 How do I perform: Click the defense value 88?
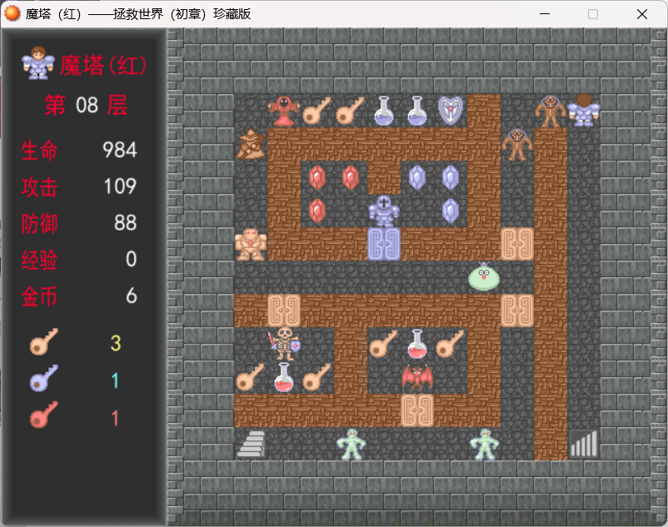(125, 222)
